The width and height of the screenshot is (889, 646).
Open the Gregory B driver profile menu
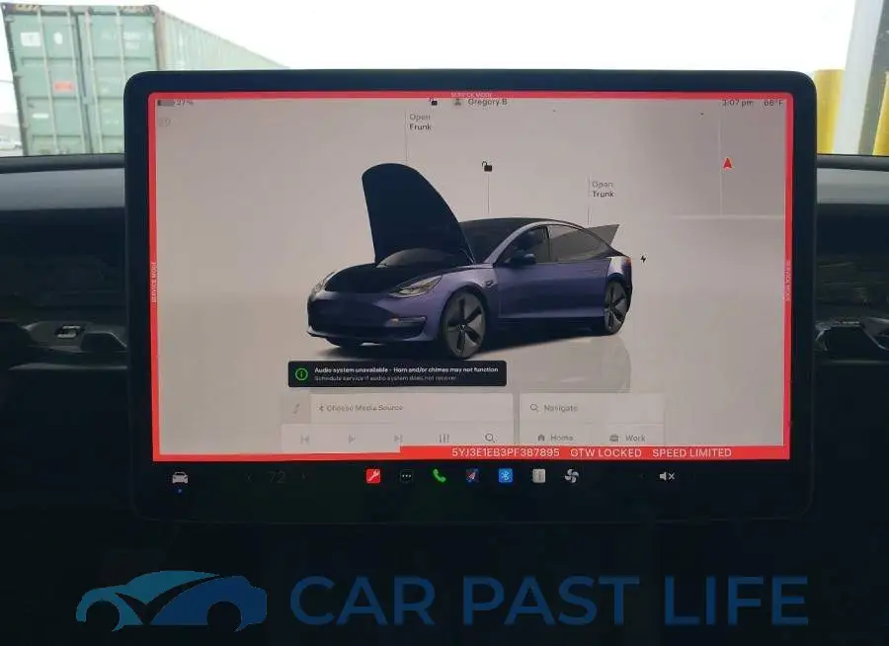pyautogui.click(x=481, y=102)
